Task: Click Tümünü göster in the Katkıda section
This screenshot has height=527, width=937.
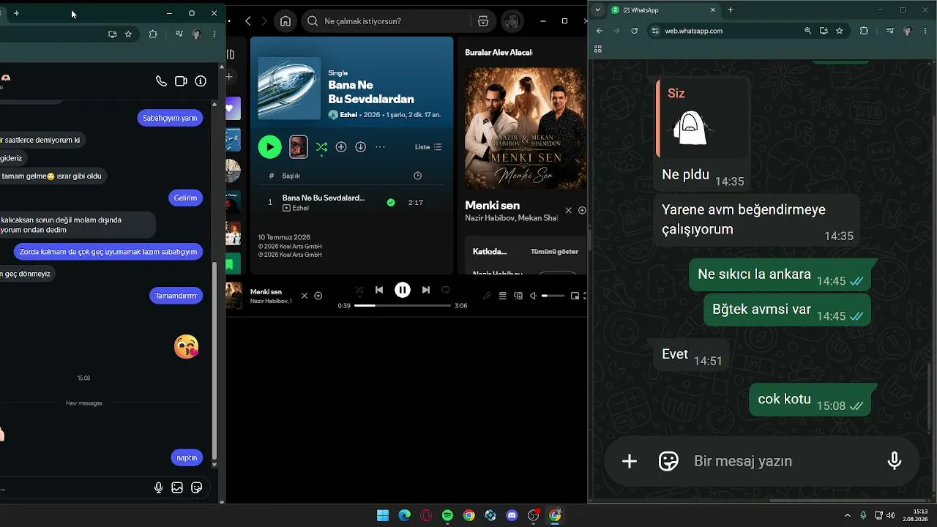Action: pyautogui.click(x=554, y=252)
